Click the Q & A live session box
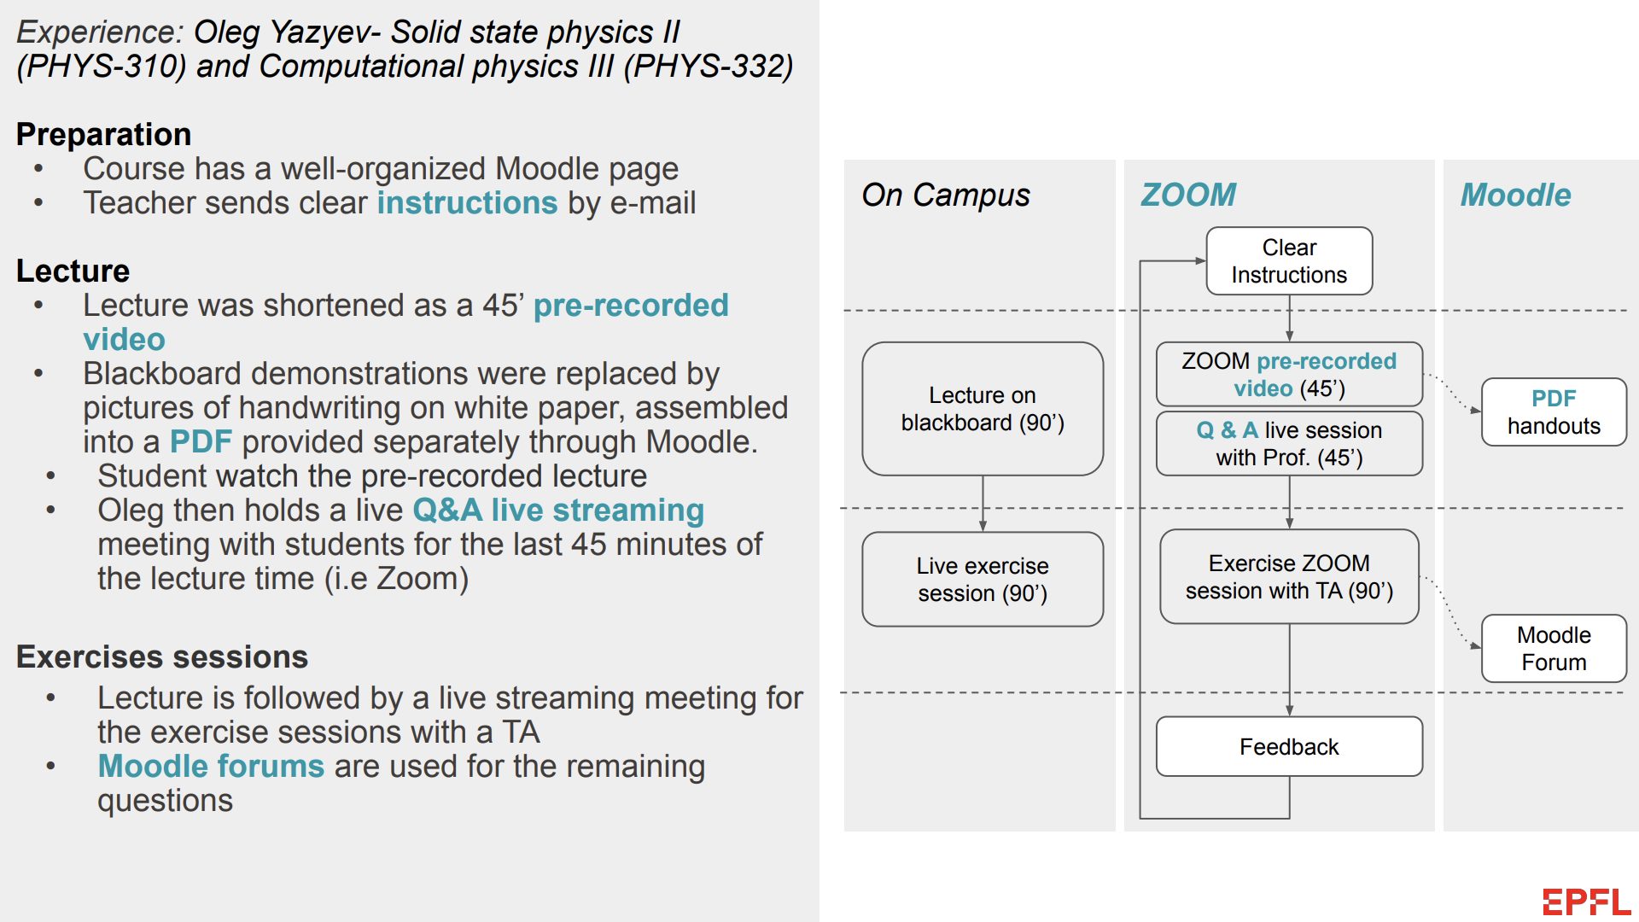Screen dimensions: 1639x922 tap(1289, 444)
